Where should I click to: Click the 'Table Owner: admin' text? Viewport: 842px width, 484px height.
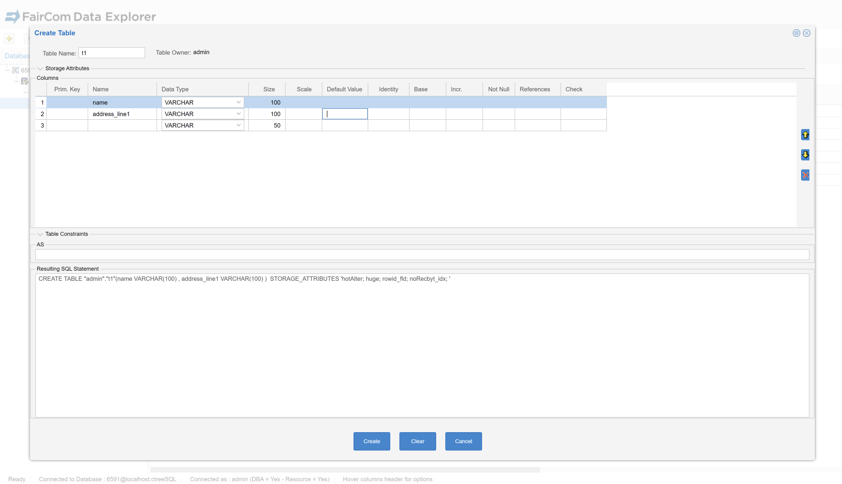pos(183,52)
